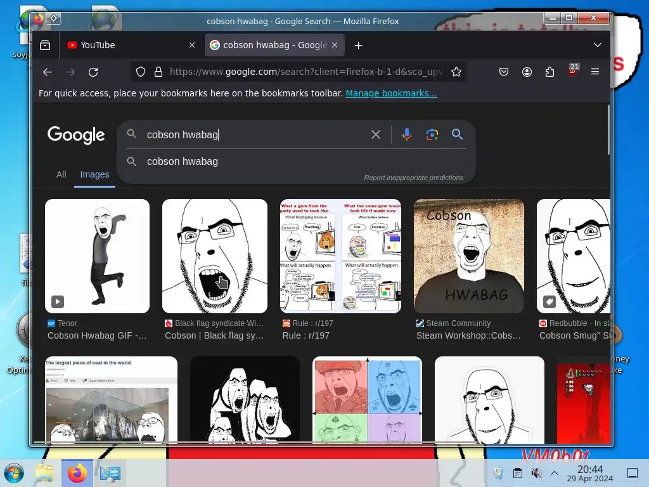
Task: Select the cobson hwabag Google tab
Action: tap(275, 45)
